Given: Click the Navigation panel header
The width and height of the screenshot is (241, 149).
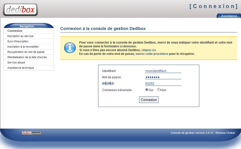Looking at the screenshot, I should coord(29,26).
